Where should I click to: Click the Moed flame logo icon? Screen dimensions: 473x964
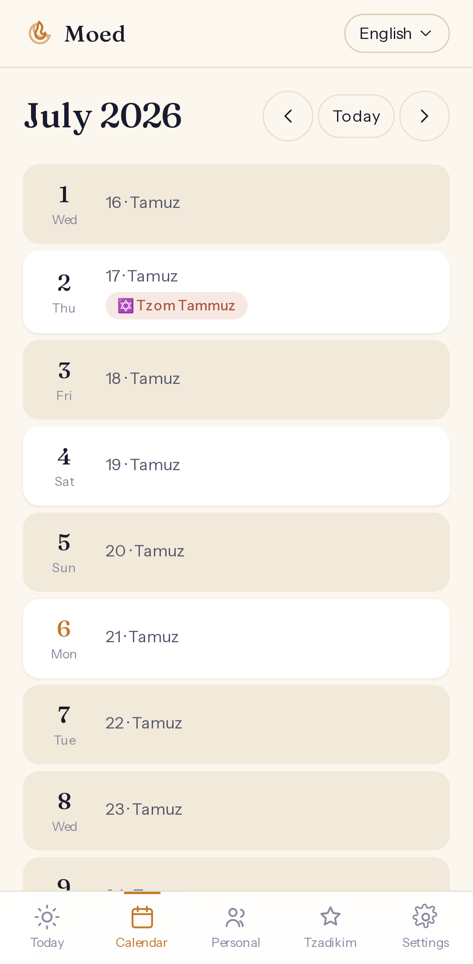(x=40, y=33)
